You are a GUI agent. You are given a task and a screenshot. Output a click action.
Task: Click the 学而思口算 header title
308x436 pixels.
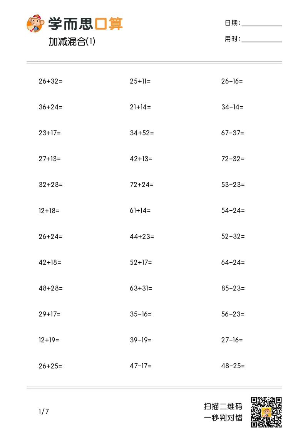pyautogui.click(x=85, y=24)
